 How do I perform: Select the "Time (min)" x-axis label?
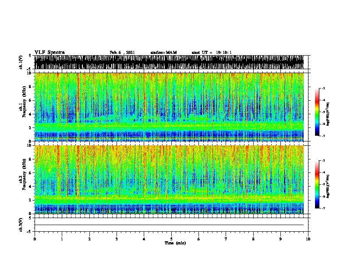click(x=175, y=243)
